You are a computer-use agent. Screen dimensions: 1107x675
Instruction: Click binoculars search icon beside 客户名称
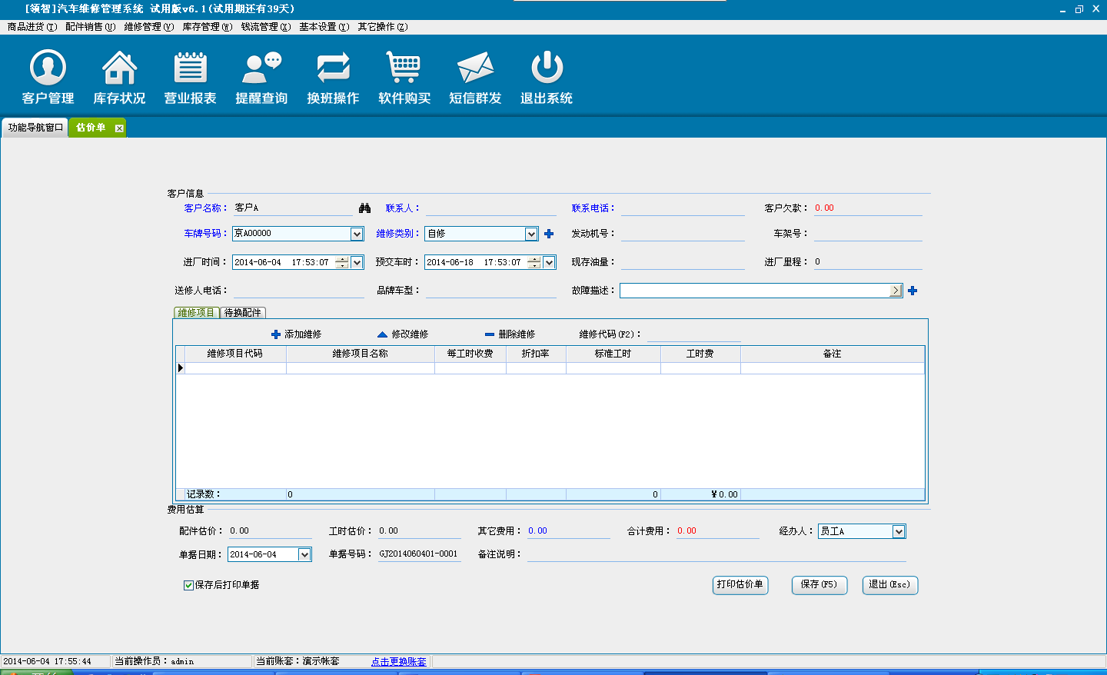365,208
